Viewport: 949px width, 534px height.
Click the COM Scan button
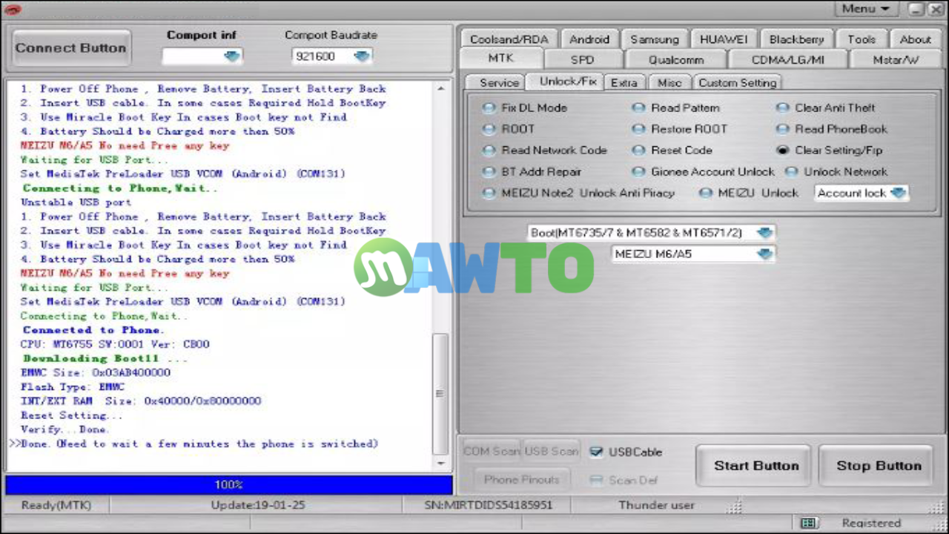(492, 452)
